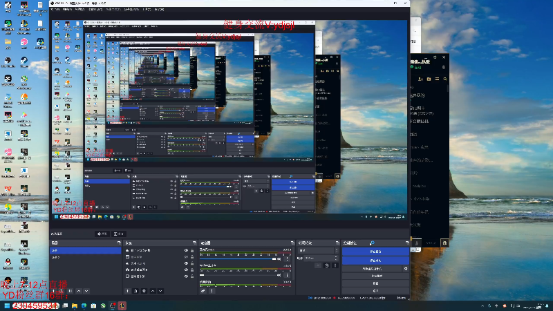
Task: Open the Docks menu in OBS
Action: [x=95, y=10]
